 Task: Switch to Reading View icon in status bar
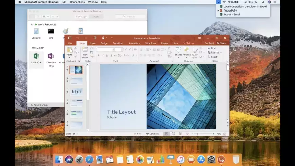(x=180, y=134)
